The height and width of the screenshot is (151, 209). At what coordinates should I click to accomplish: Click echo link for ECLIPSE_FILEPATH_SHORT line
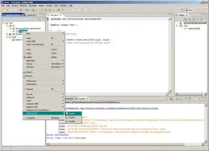pyautogui.click(x=62, y=129)
